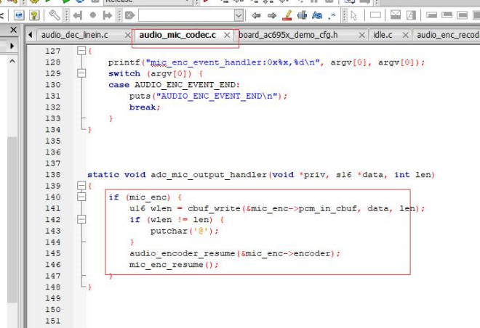This screenshot has height=328, width=480.
Task: Click audio_encoder_resume call on line 145
Action: 235,254
